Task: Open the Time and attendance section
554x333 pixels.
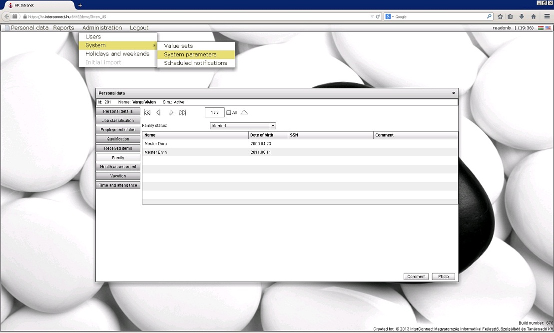Action: click(118, 185)
